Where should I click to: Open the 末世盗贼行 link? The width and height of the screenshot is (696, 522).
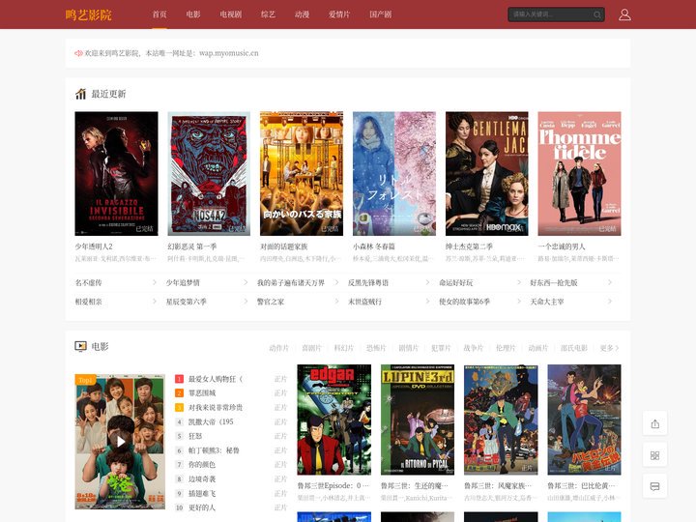pyautogui.click(x=364, y=302)
